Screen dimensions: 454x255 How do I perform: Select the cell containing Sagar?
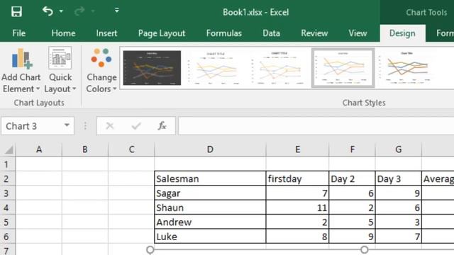pyautogui.click(x=210, y=193)
